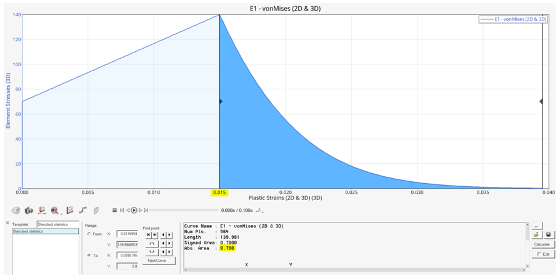This screenshot has height=275, width=560.
Task: Click previous point arrow in top row
Action: 163,235
